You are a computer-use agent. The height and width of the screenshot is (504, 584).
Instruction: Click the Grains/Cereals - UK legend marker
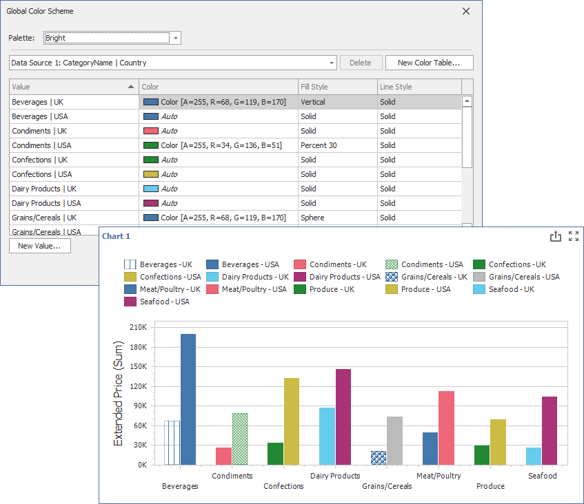coord(392,277)
